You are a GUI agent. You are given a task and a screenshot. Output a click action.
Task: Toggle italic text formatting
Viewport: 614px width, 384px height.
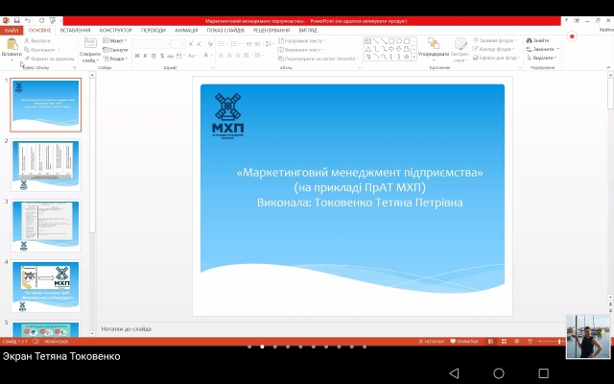tap(146, 56)
